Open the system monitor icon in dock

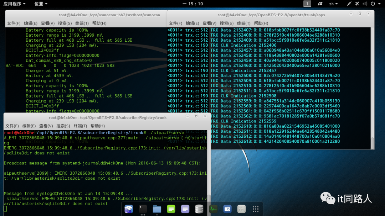tap(213, 209)
